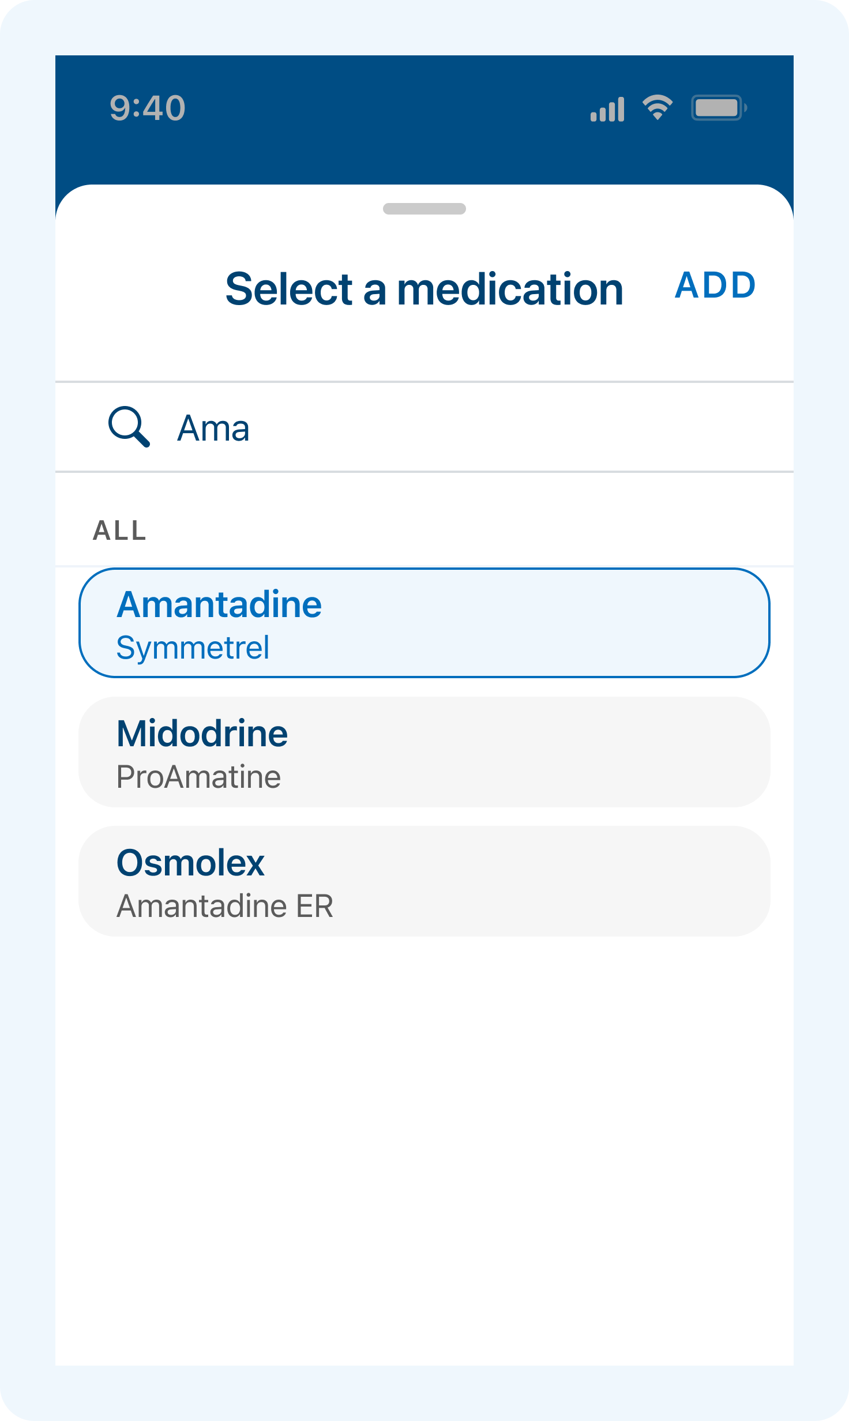849x1421 pixels.
Task: Tap the battery indicator icon
Action: 719,108
